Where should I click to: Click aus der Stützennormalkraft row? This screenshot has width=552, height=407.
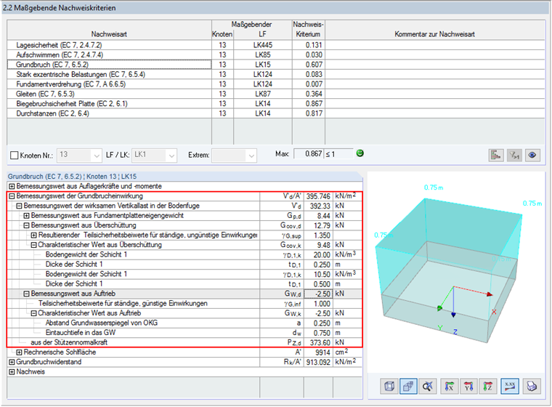(x=184, y=342)
